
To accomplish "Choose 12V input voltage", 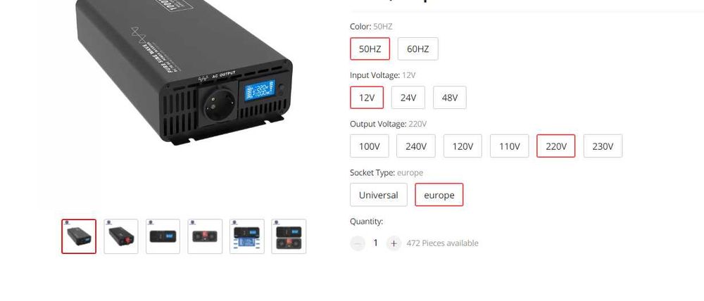I will (x=367, y=97).
